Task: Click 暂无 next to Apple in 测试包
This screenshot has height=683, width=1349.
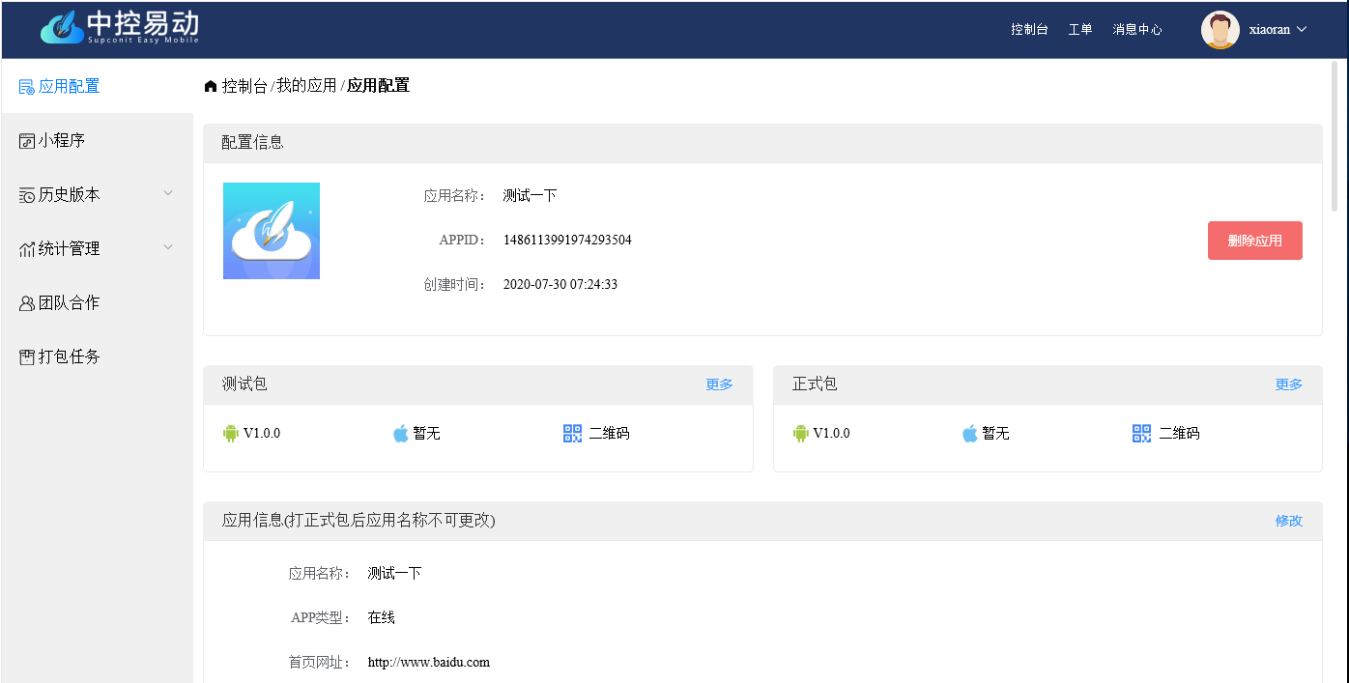Action: pos(426,434)
